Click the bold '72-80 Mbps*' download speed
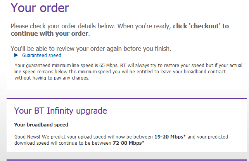This screenshot has height=161, width=249. pos(128,143)
